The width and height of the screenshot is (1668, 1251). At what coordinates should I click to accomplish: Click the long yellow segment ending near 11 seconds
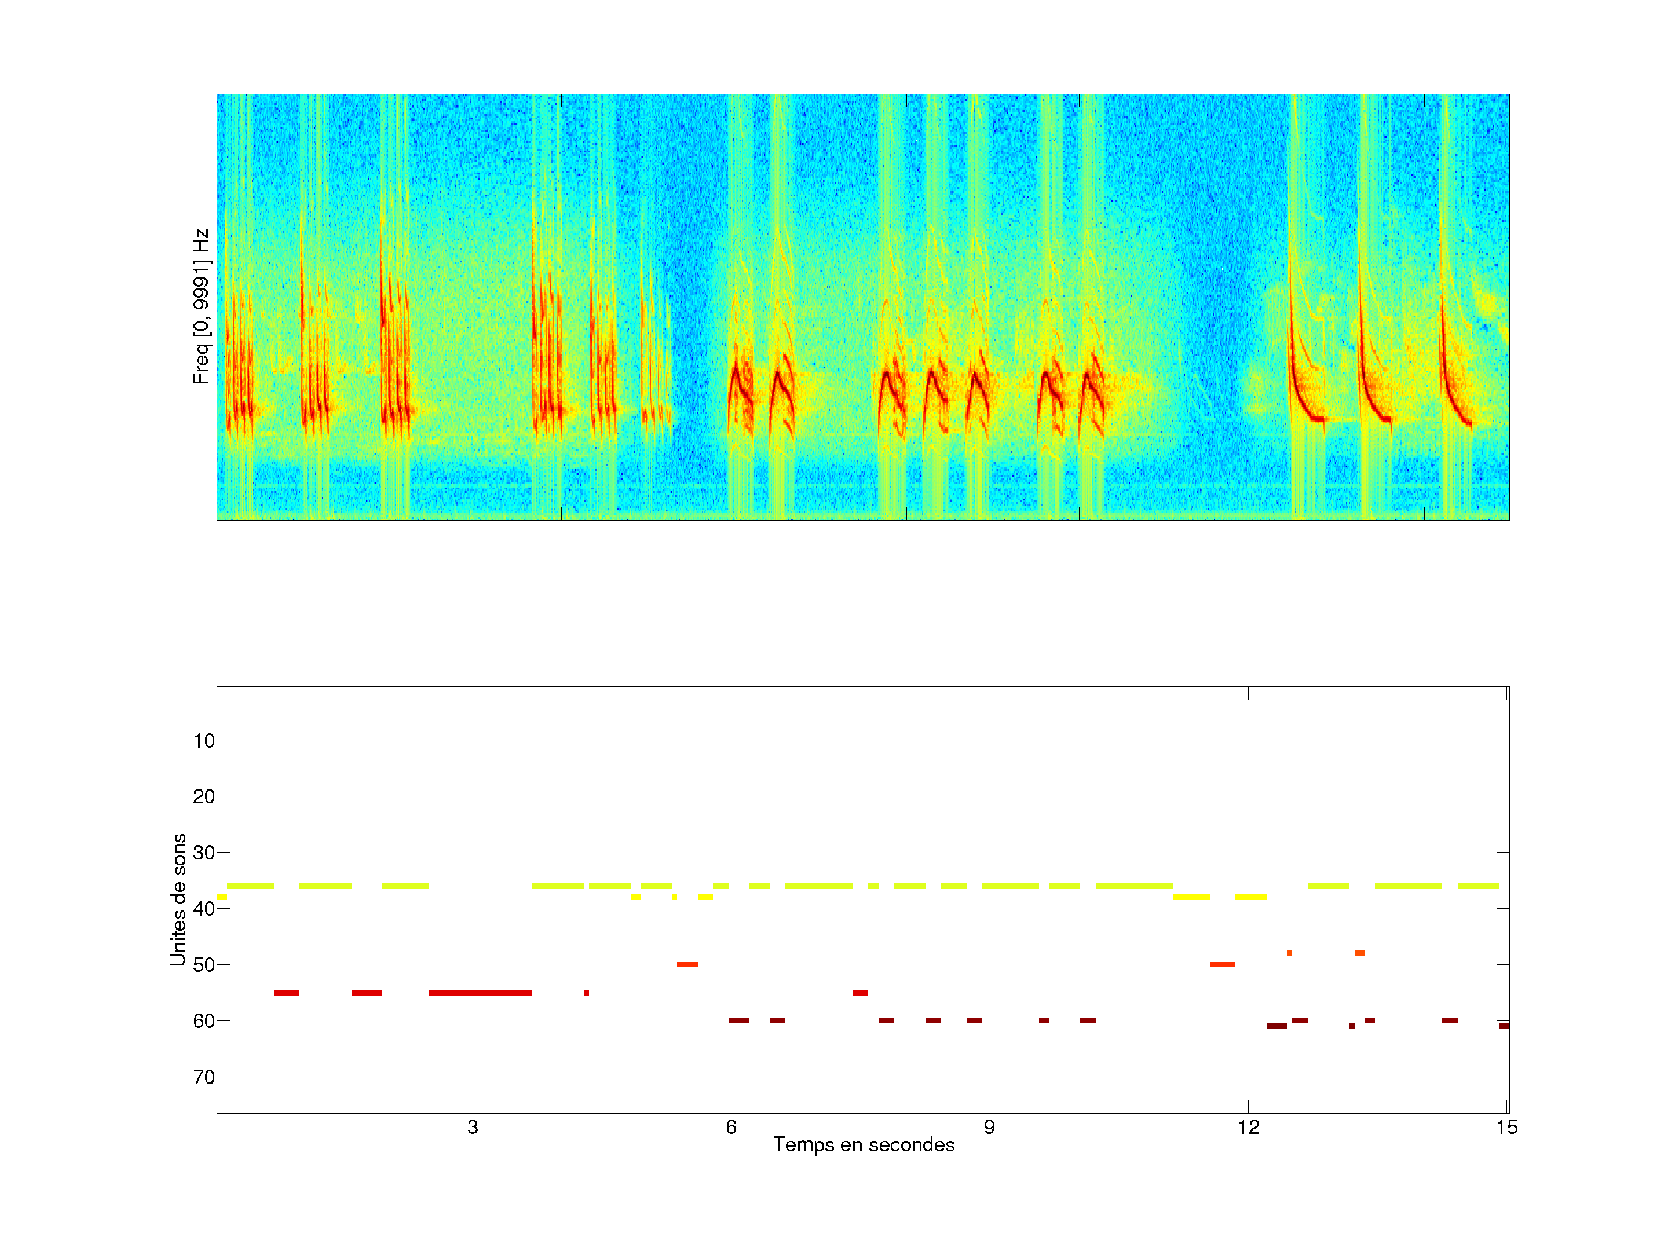1133,886
